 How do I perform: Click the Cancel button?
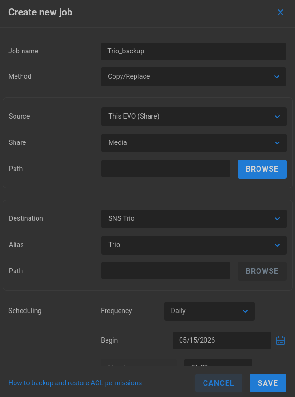coord(219,383)
